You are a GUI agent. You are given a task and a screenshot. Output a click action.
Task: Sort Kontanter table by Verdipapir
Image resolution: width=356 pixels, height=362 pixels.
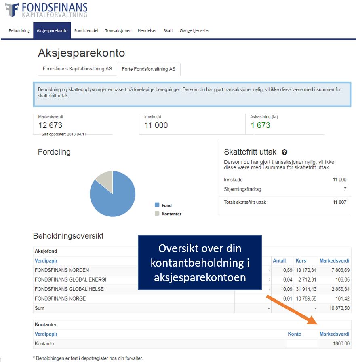pyautogui.click(x=46, y=334)
